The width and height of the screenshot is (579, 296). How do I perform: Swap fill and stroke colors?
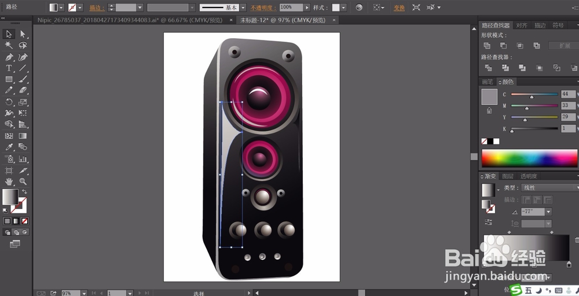pos(24,191)
